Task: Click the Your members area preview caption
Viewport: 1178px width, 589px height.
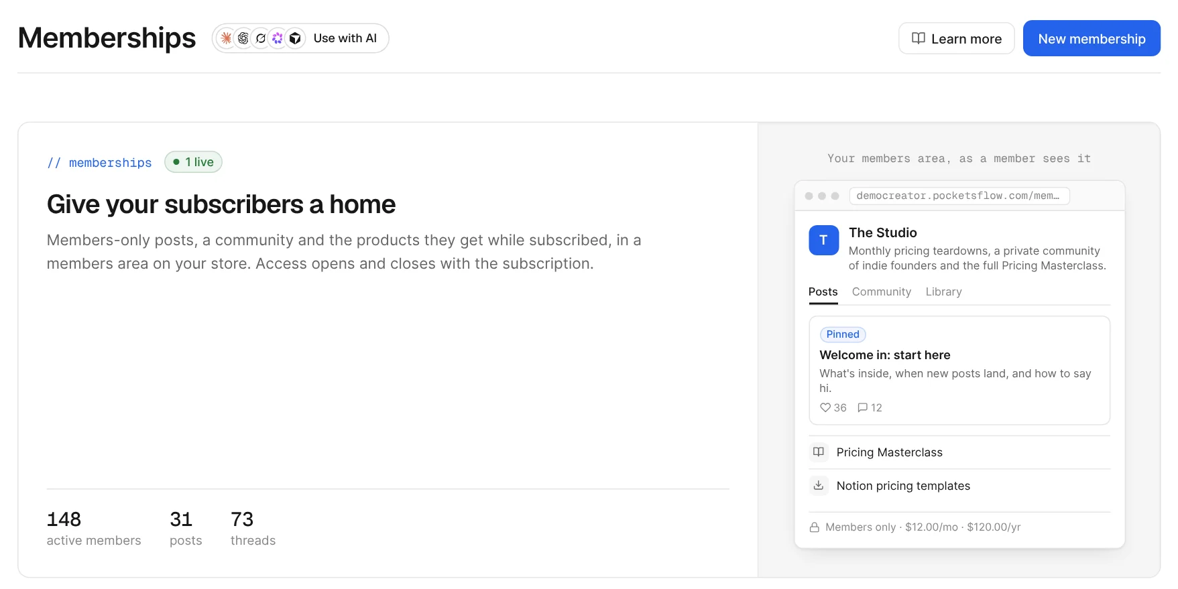Action: pos(959,159)
